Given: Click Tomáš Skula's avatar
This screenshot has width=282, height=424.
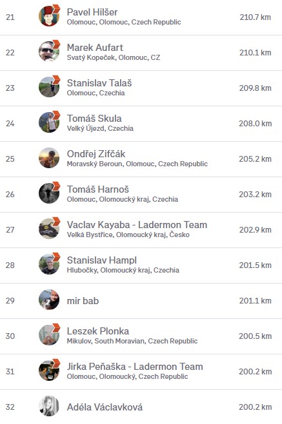Looking at the screenshot, I should 49,123.
